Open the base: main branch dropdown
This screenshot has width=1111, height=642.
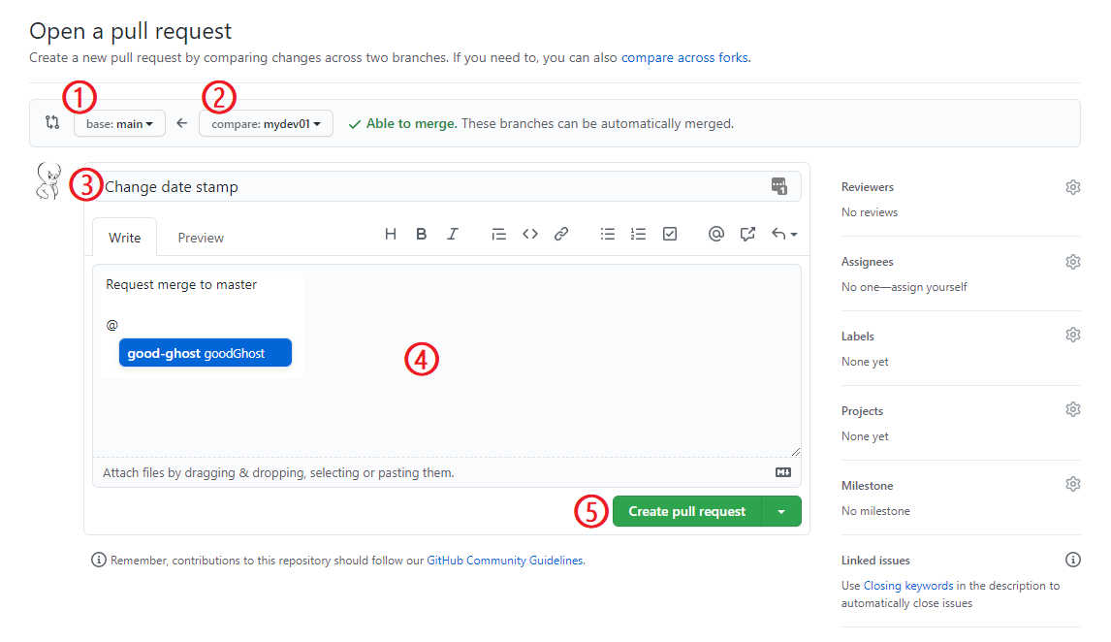tap(119, 123)
